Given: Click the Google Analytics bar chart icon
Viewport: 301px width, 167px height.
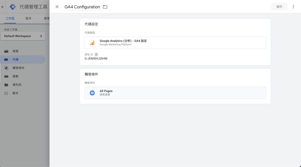Looking at the screenshot, I should click(92, 43).
